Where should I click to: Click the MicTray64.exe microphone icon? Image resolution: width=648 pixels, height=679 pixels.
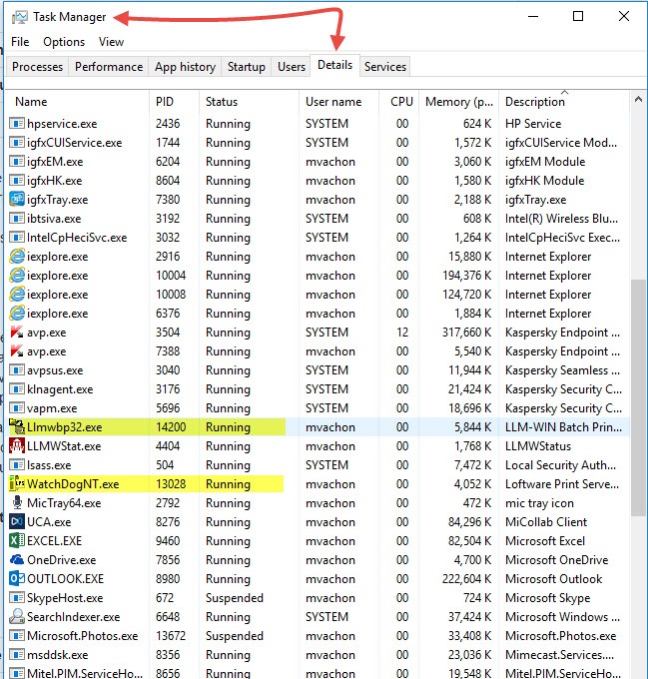coord(17,502)
